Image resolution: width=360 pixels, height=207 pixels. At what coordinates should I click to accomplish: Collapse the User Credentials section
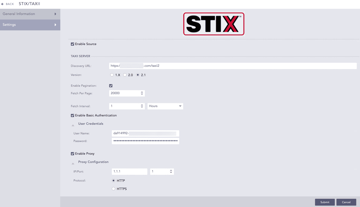tap(73, 125)
